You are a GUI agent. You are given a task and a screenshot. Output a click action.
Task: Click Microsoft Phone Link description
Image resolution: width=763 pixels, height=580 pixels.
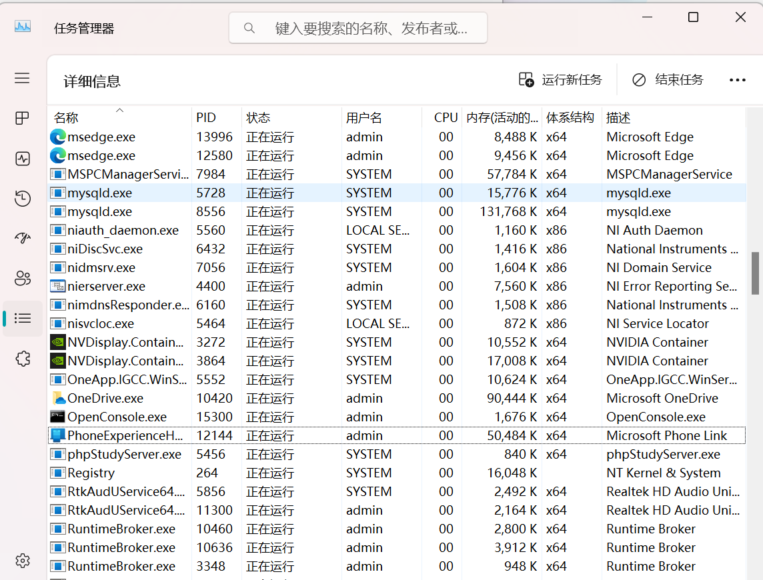[x=666, y=435]
